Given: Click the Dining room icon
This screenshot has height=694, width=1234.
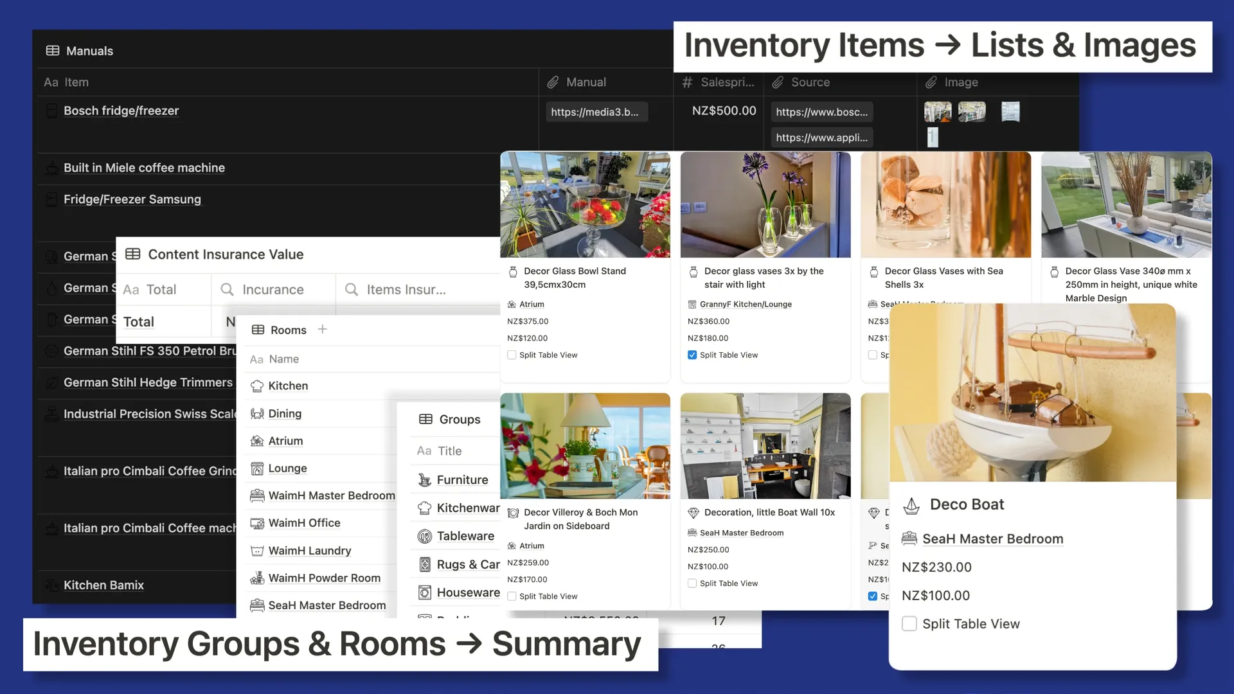Looking at the screenshot, I should tap(257, 414).
